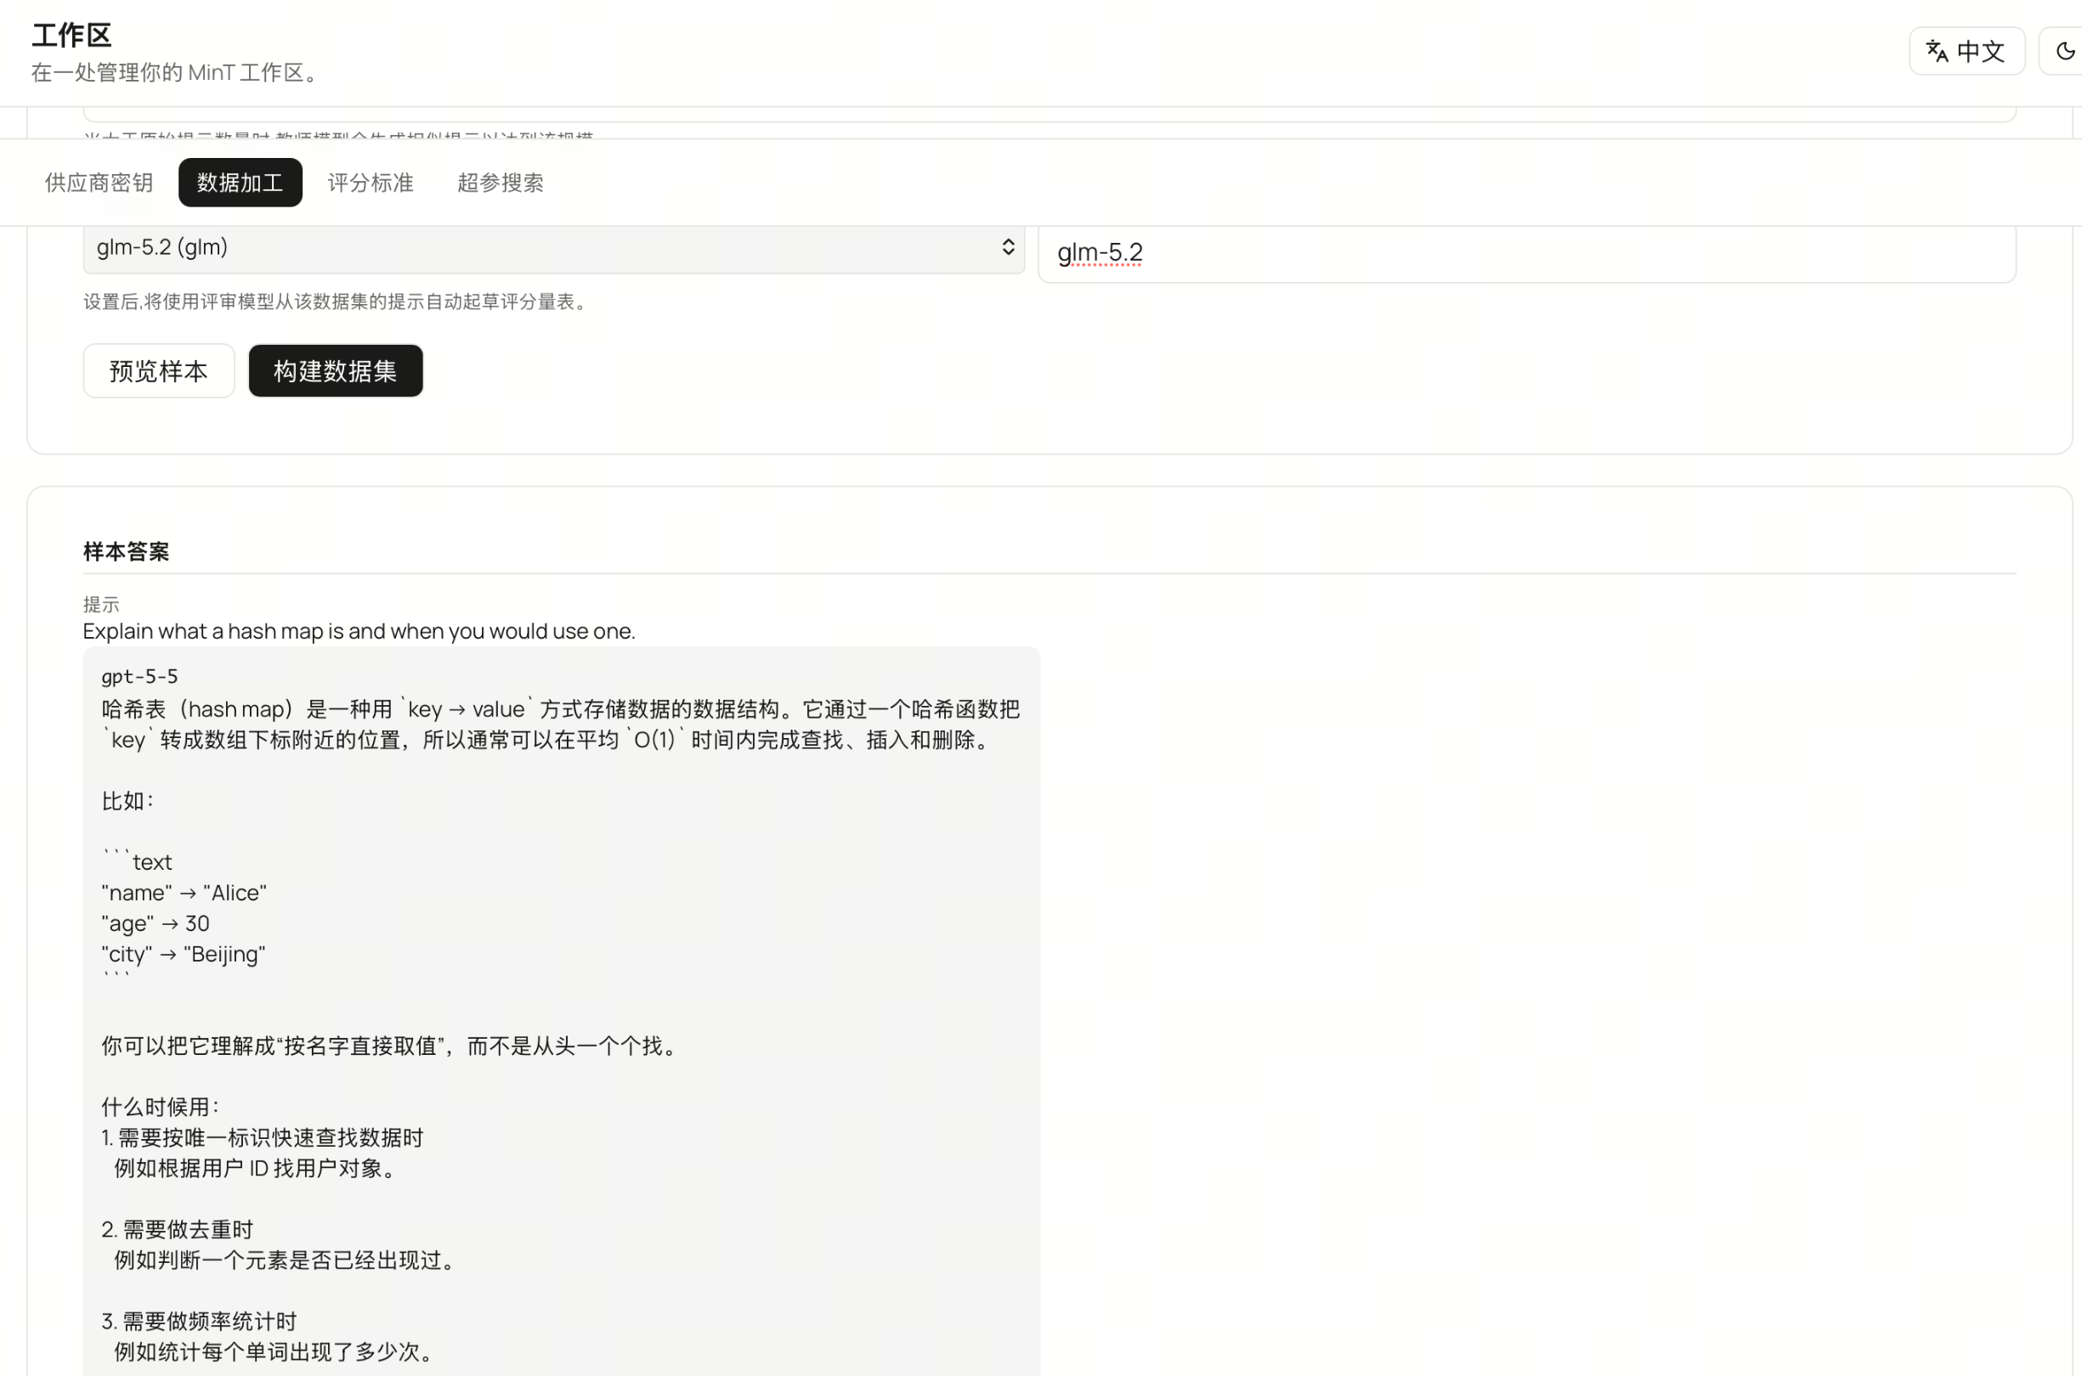This screenshot has height=1376, width=2082.
Task: Click list item '2. 需要做去重时'
Action: click(x=178, y=1229)
